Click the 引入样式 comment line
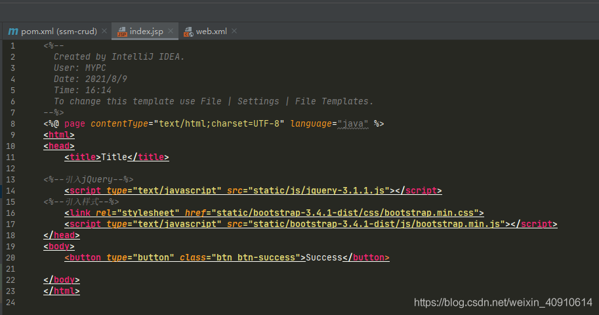 pos(81,202)
